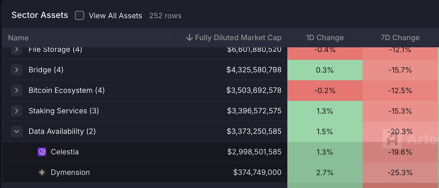Viewport: 439px width, 188px height.
Task: Click the sort arrow beside Fully Diluted Market Cap
Action: coord(189,38)
